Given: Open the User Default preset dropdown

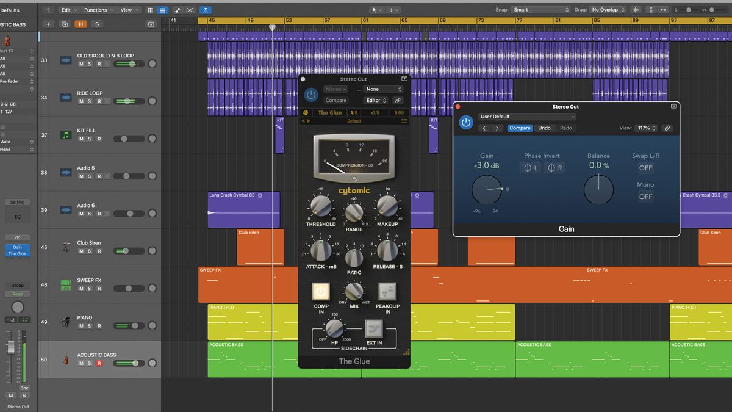Looking at the screenshot, I should pos(527,116).
